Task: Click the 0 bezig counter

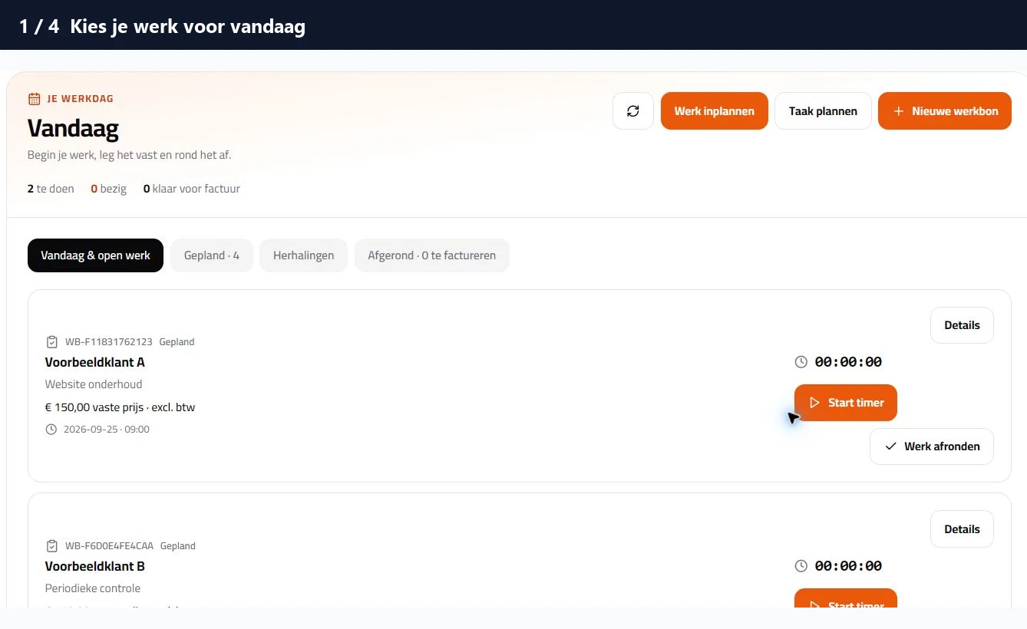Action: pyautogui.click(x=108, y=189)
